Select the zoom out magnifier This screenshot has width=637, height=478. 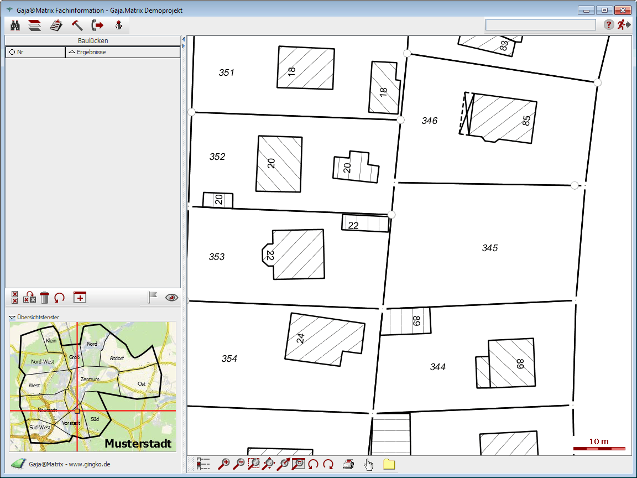(239, 464)
